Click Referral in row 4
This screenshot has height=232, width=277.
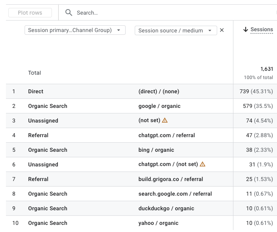pos(38,135)
